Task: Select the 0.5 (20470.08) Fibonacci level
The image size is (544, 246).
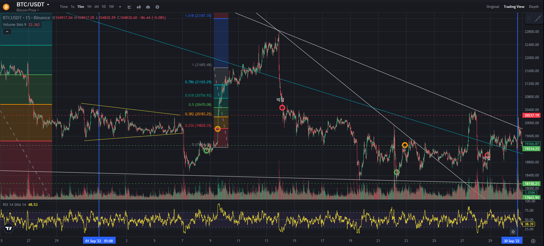Action: tap(200, 105)
